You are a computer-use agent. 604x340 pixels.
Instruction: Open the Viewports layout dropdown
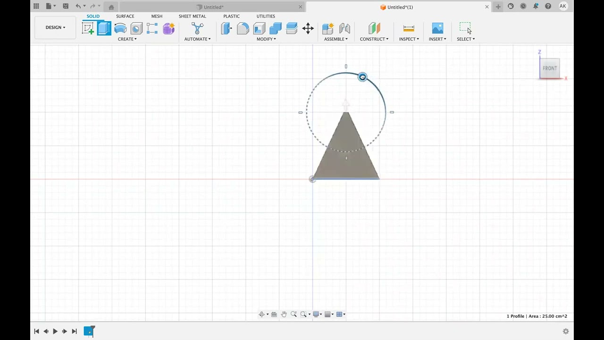pyautogui.click(x=341, y=314)
